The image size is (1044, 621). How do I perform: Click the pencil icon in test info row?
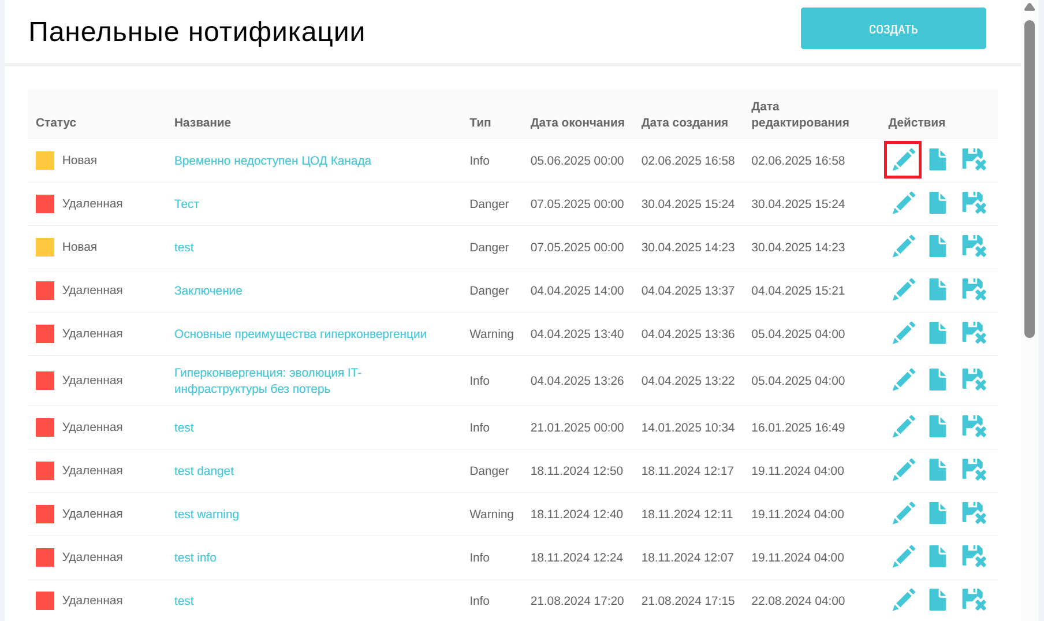point(904,556)
